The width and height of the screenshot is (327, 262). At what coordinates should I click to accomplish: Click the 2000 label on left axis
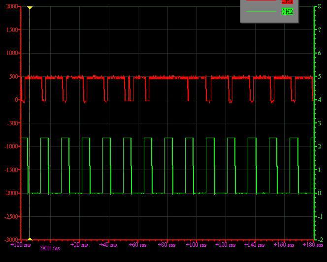click(x=12, y=6)
